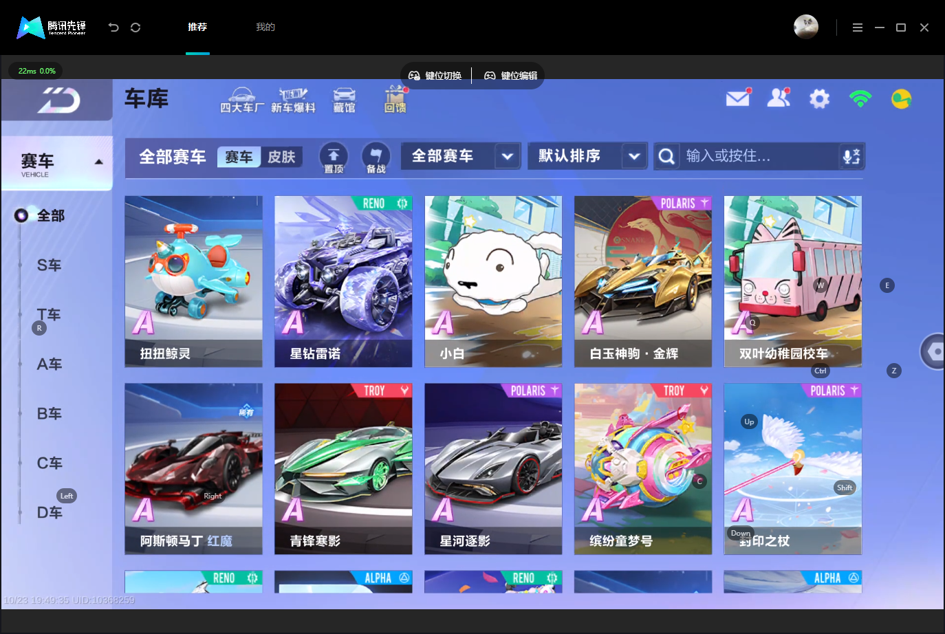Select the 扭扭鲸灵 car card
This screenshot has height=634, width=945.
tap(193, 282)
